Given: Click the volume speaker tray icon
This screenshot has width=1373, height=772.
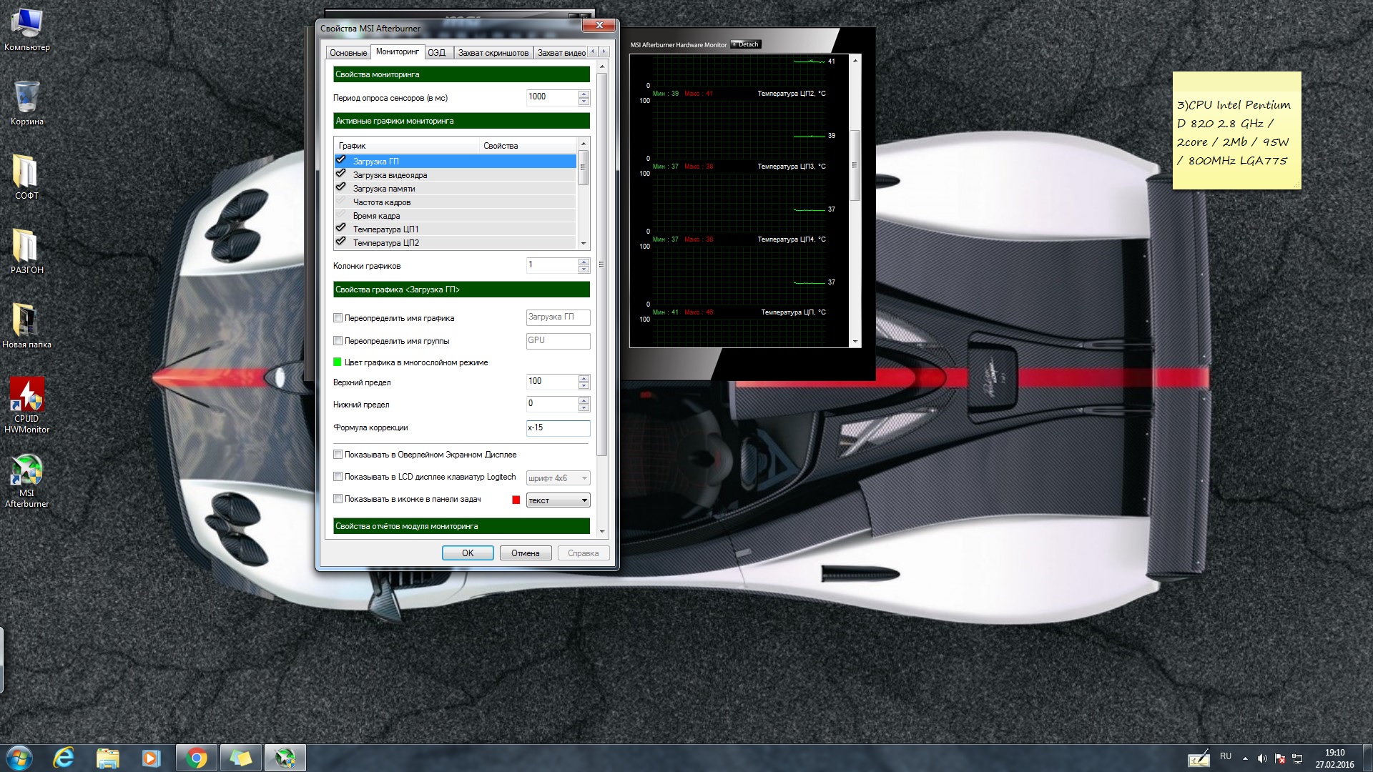Looking at the screenshot, I should [1262, 758].
